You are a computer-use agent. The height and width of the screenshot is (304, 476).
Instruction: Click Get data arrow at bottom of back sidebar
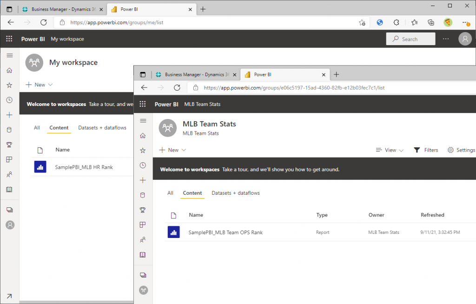pyautogui.click(x=9, y=296)
